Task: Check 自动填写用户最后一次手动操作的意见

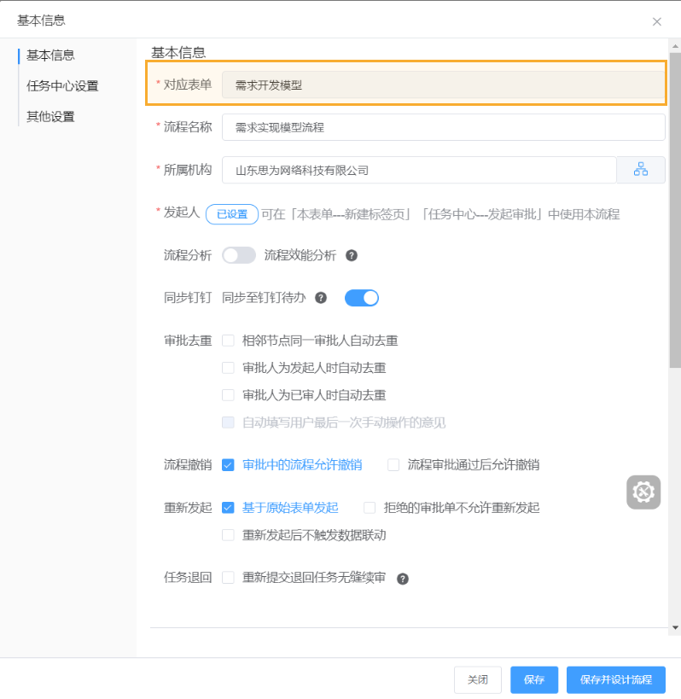Action: (x=228, y=422)
